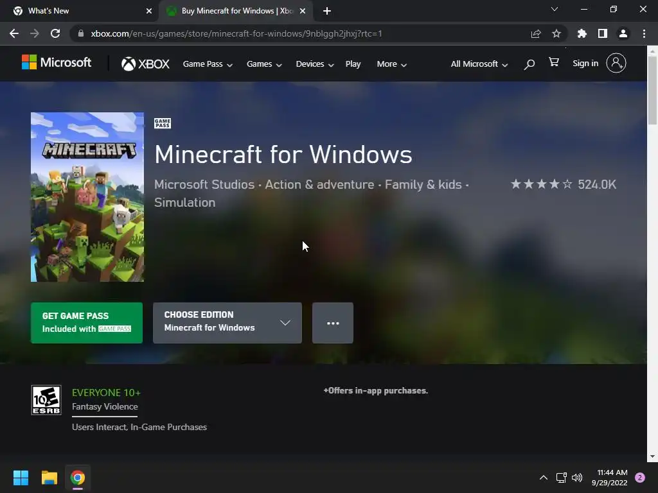Image resolution: width=658 pixels, height=493 pixels.
Task: Click the address bar URL
Action: [x=236, y=33]
